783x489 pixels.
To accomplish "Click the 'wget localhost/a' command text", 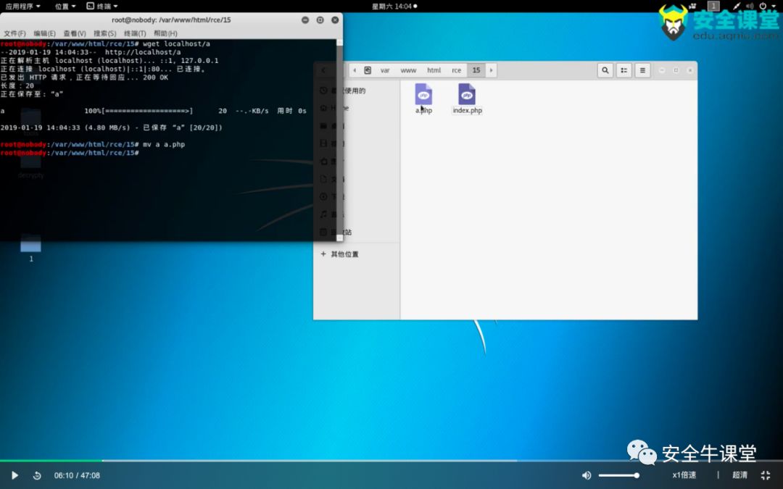I will [176, 44].
